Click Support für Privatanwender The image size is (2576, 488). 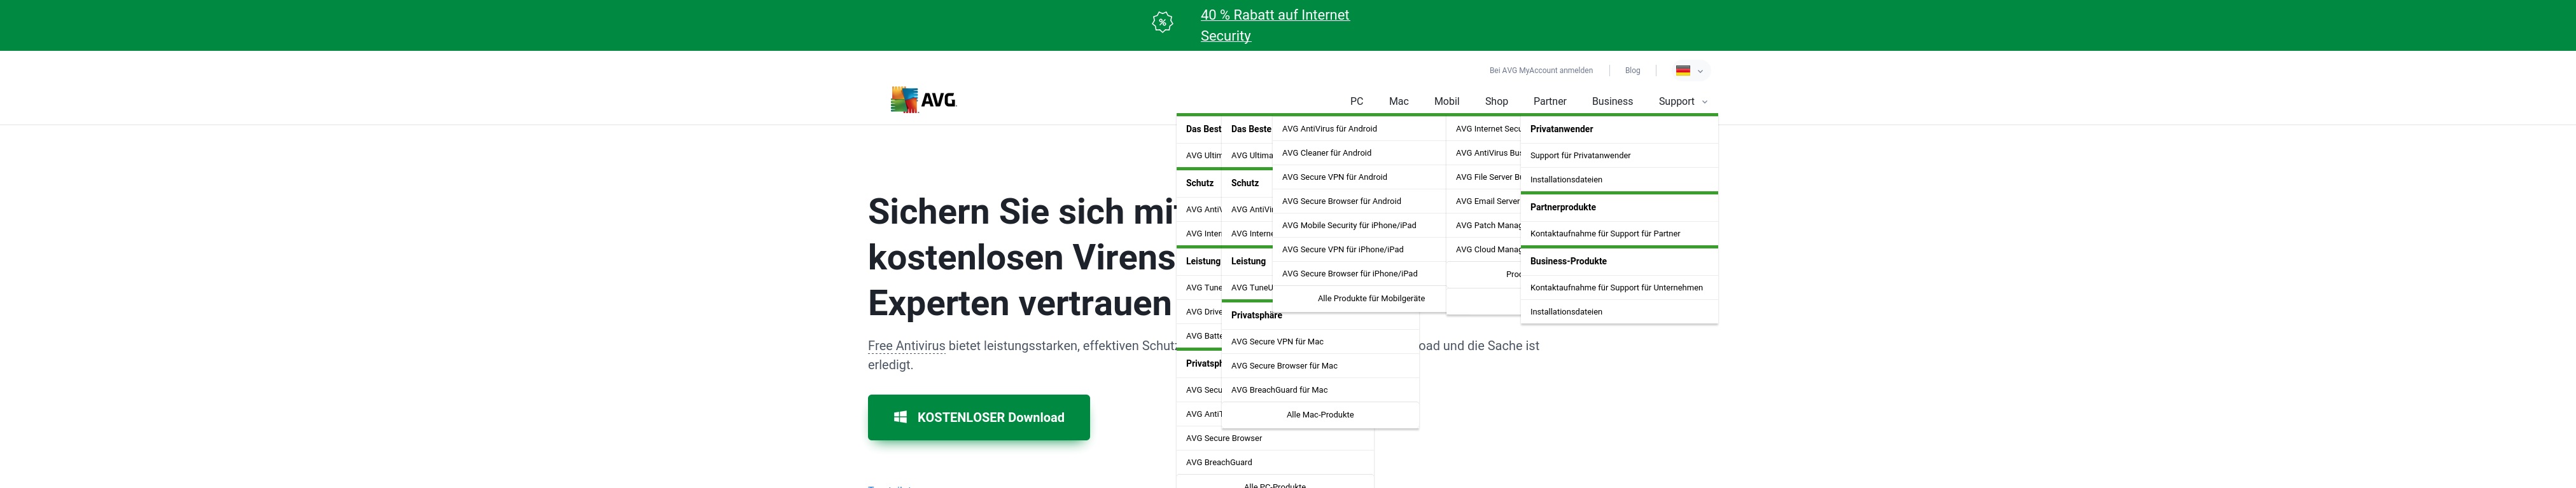click(1580, 156)
